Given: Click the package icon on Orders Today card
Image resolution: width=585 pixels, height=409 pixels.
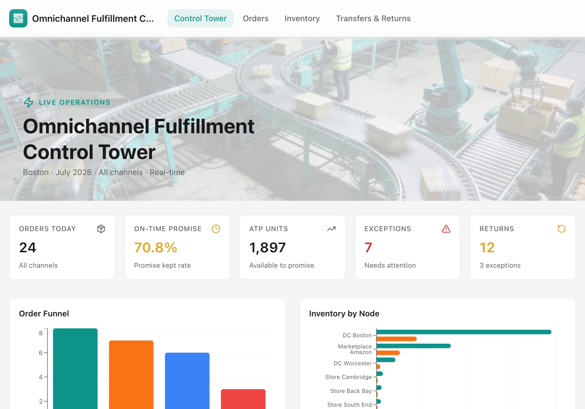Looking at the screenshot, I should [x=101, y=229].
